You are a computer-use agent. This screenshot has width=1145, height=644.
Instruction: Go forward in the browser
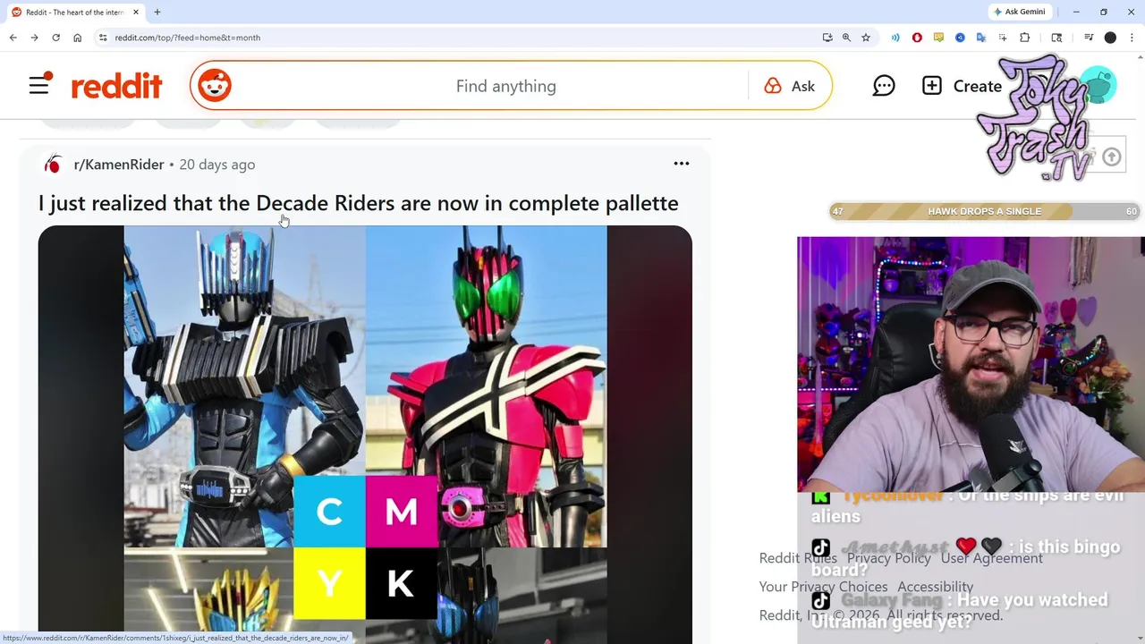pyautogui.click(x=34, y=38)
